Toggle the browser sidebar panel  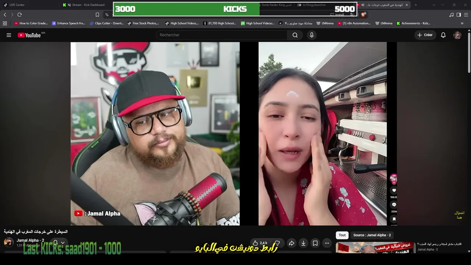point(458,15)
